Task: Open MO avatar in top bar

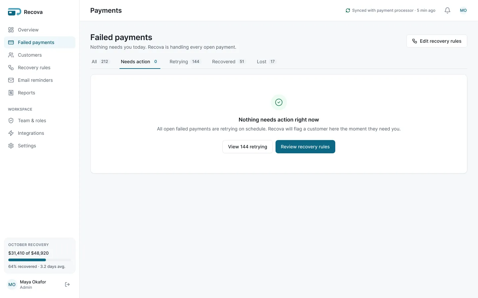Action: [x=463, y=11]
